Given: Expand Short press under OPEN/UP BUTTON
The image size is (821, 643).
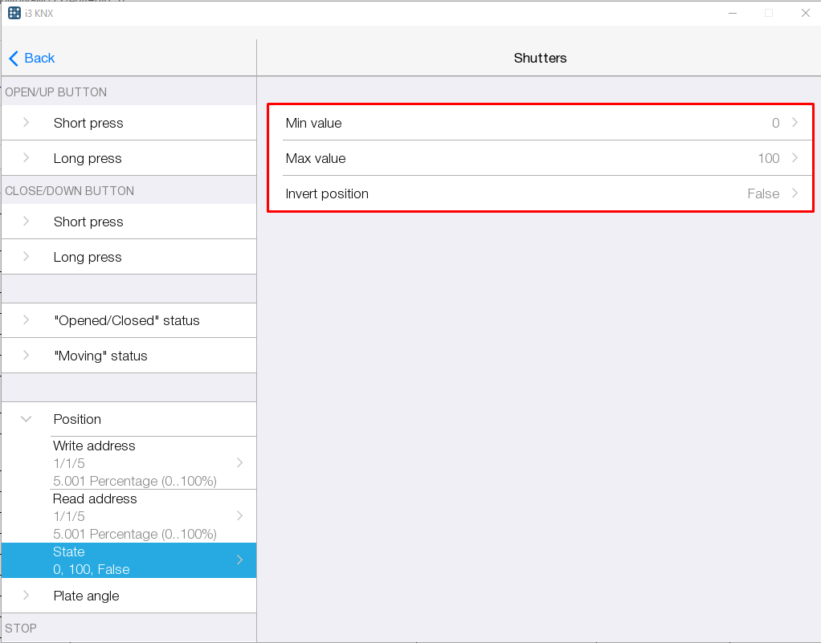Looking at the screenshot, I should pos(88,123).
